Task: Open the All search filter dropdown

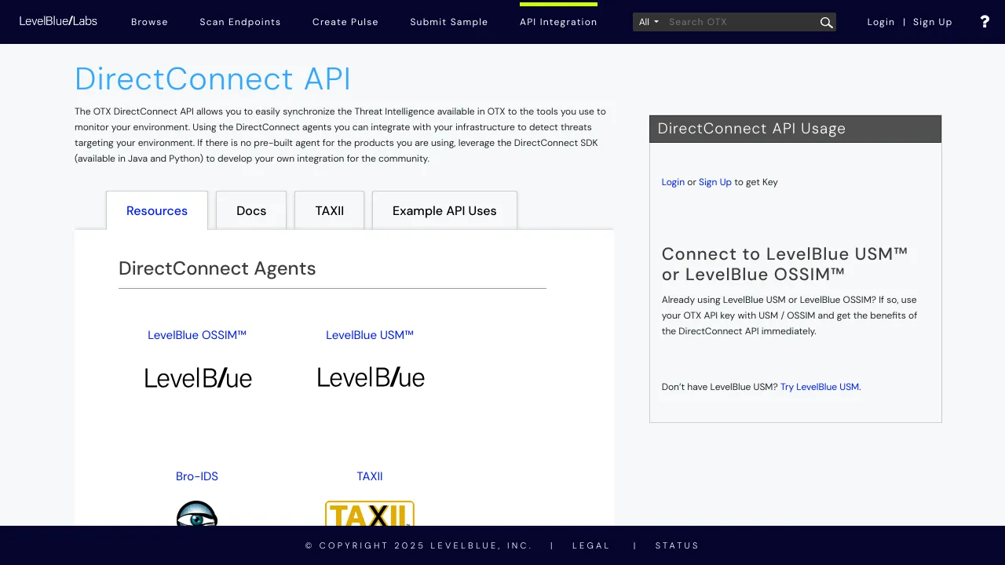Action: click(x=649, y=22)
